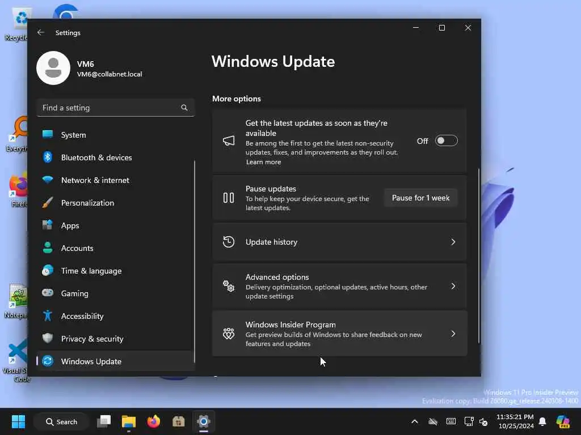581x435 pixels.
Task: Click the Bluetooth & devices icon
Action: (48, 157)
